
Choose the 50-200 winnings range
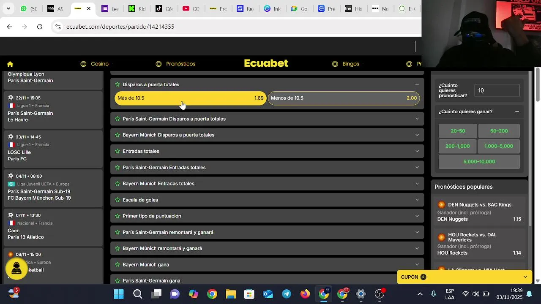499,131
